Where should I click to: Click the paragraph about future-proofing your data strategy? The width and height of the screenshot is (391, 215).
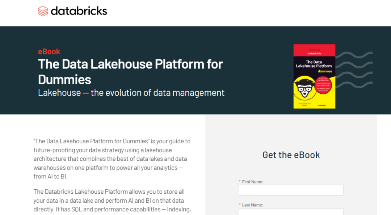112,159
